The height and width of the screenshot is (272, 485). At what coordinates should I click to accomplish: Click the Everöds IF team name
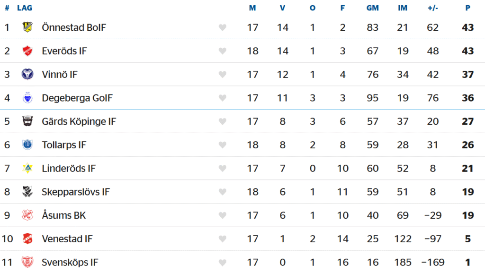pos(64,51)
